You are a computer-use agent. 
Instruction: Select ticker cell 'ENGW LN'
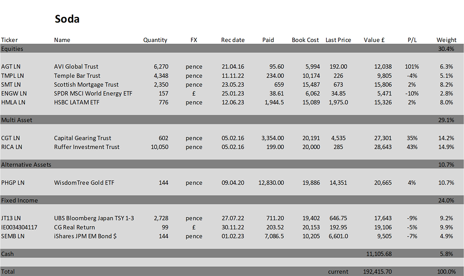(13, 94)
